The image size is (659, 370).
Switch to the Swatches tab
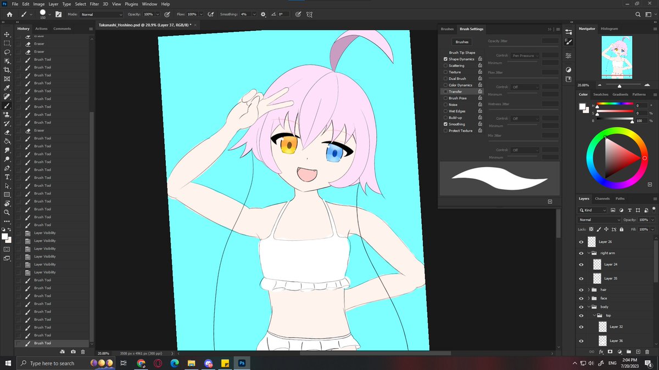click(601, 94)
